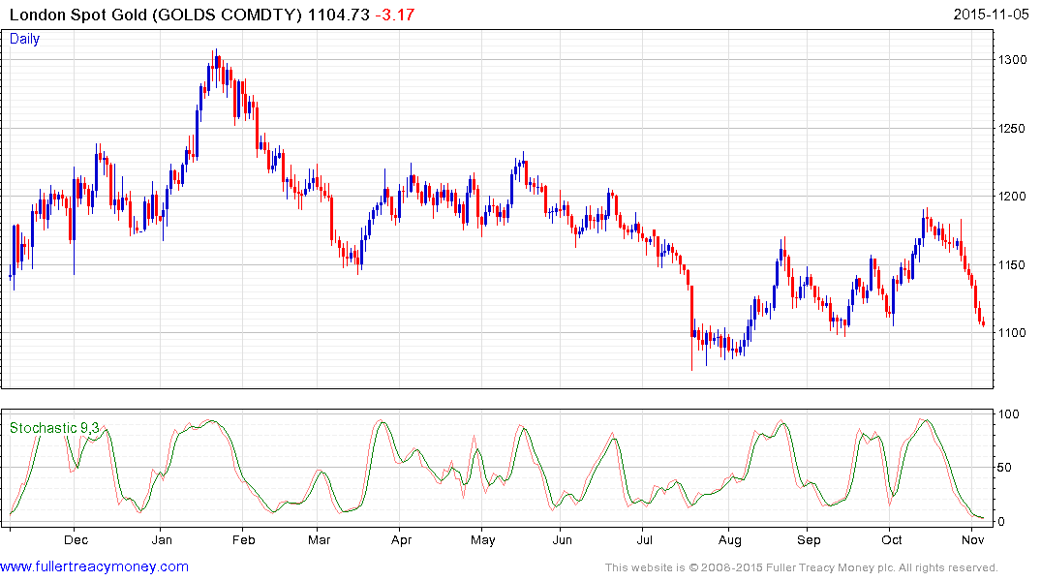This screenshot has height=581, width=1041.
Task: Select the Dec marker on time axis
Action: click(77, 539)
